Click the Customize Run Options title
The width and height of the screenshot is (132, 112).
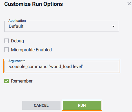point(33,4)
